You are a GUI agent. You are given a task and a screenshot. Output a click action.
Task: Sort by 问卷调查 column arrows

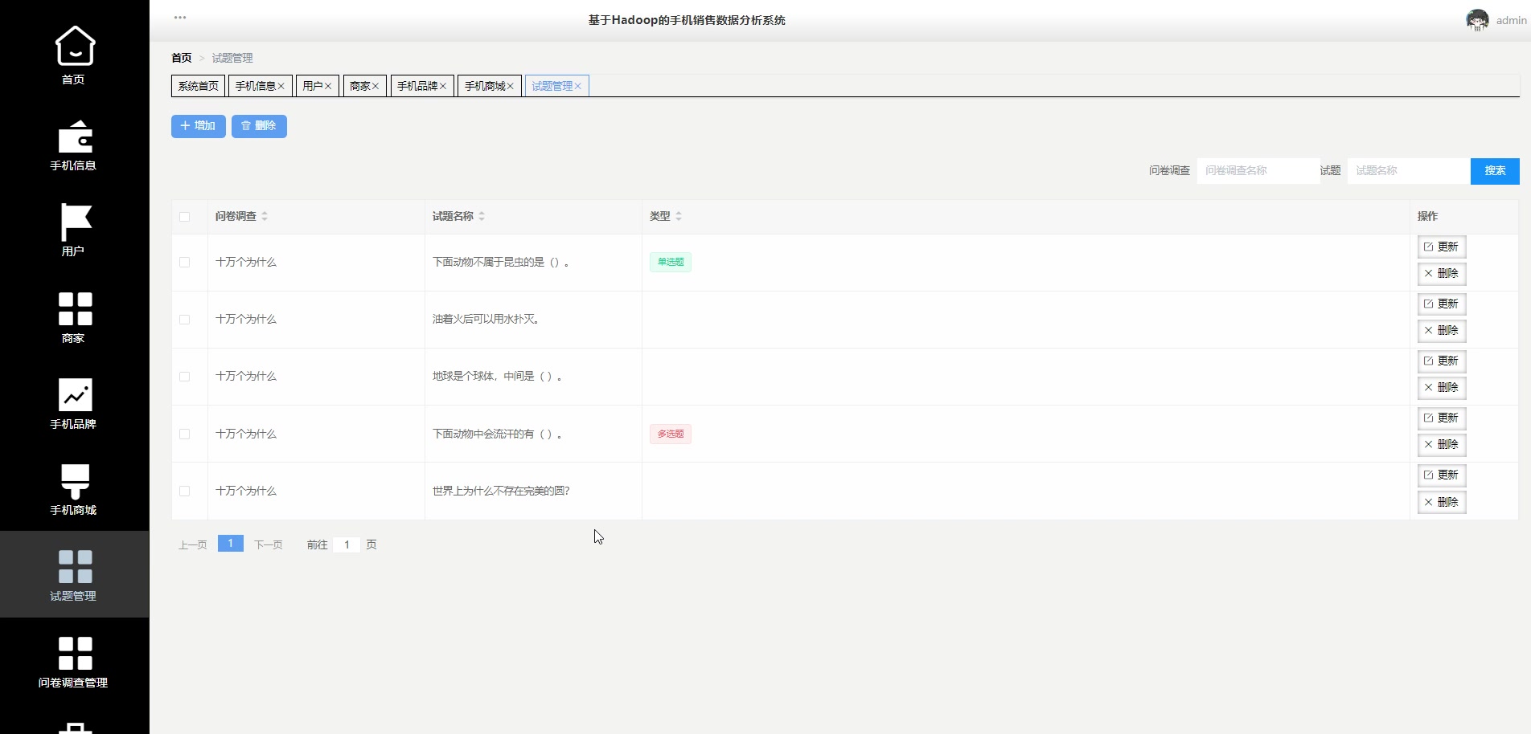(x=265, y=216)
